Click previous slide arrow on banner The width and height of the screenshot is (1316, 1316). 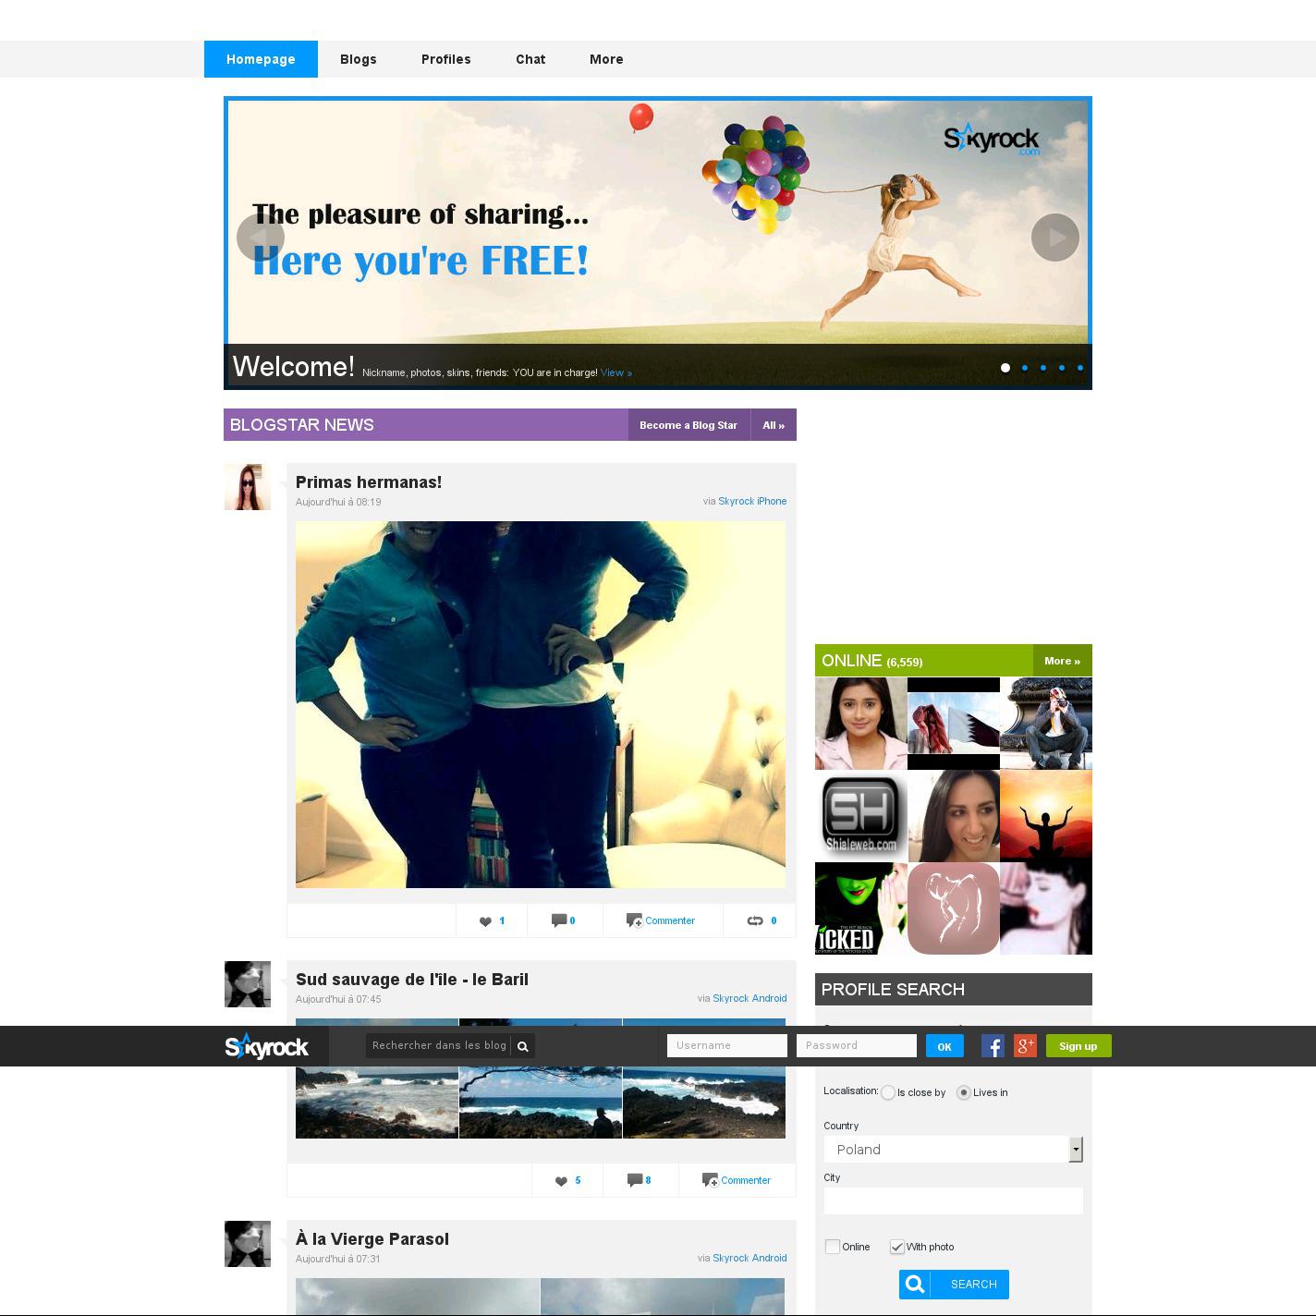pyautogui.click(x=260, y=238)
